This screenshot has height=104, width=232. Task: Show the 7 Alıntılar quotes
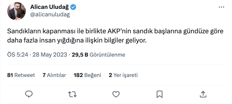54,75
